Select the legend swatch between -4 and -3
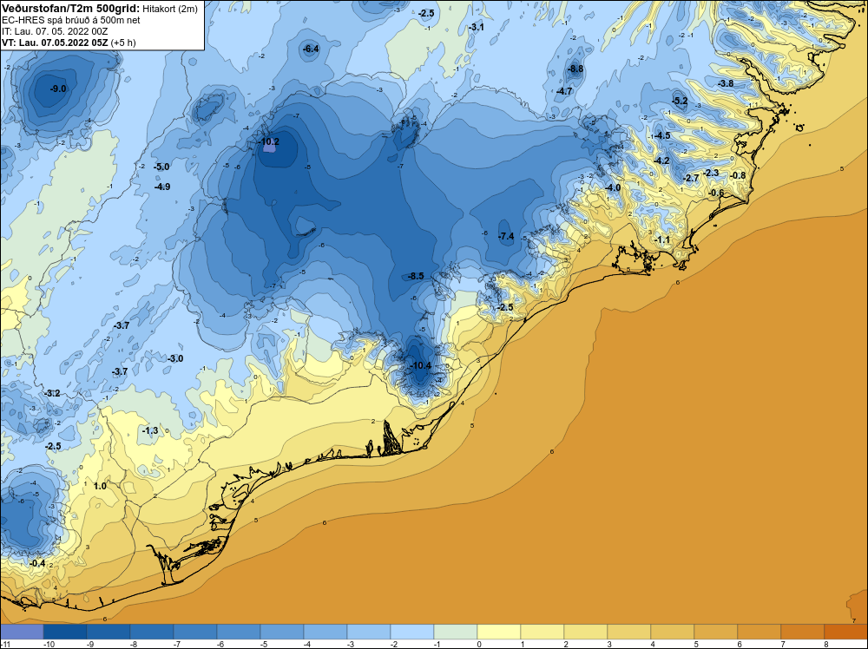 pyautogui.click(x=325, y=632)
